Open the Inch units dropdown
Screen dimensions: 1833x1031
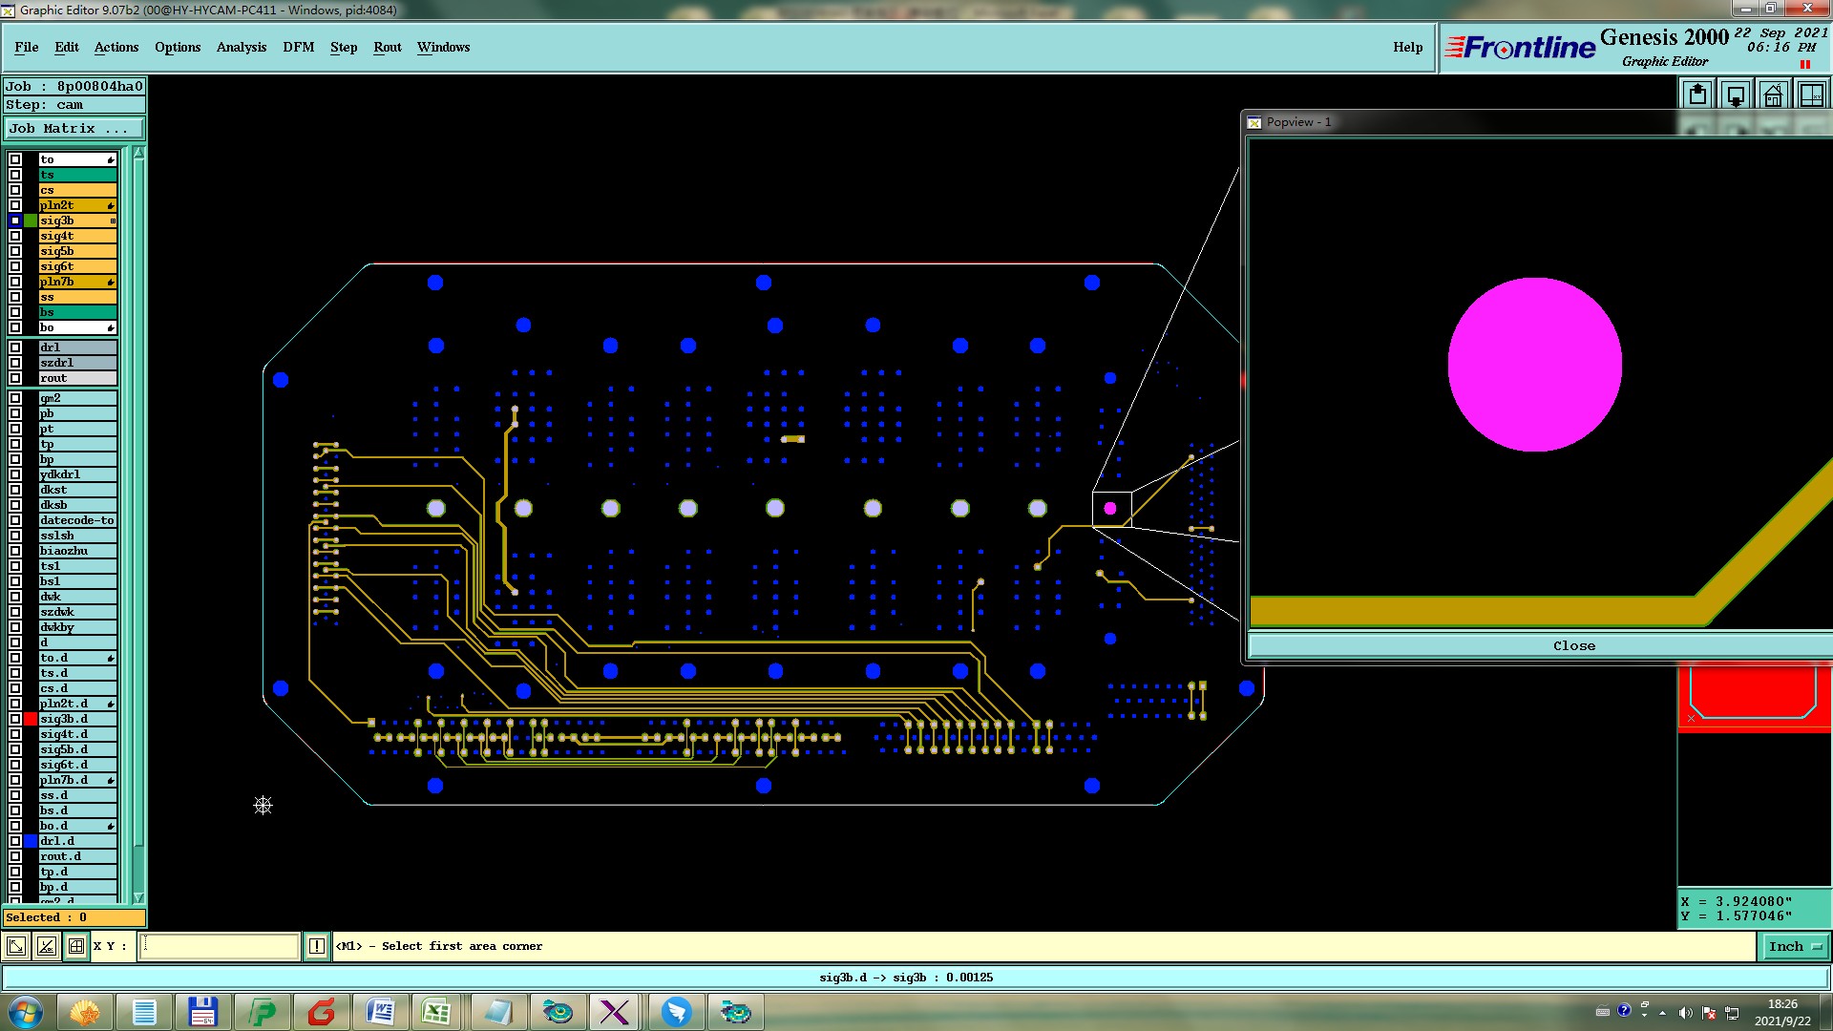pyautogui.click(x=1795, y=946)
